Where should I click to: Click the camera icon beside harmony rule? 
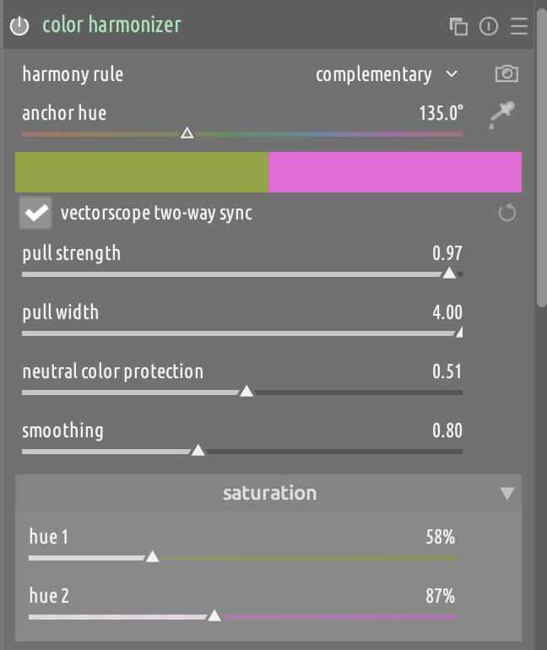click(506, 74)
